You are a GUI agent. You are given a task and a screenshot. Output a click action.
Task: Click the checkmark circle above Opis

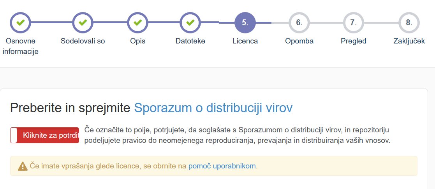point(137,23)
